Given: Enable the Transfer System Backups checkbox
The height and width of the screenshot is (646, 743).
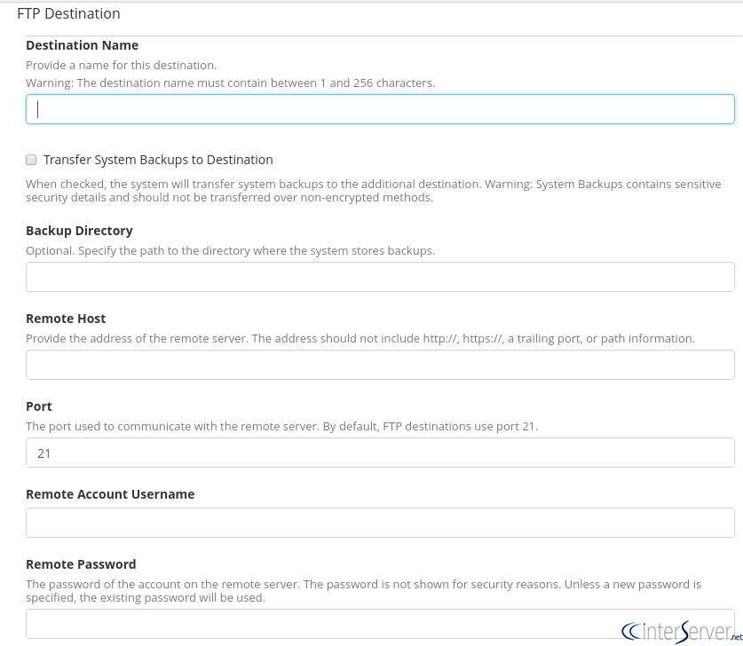Looking at the screenshot, I should click(x=31, y=160).
